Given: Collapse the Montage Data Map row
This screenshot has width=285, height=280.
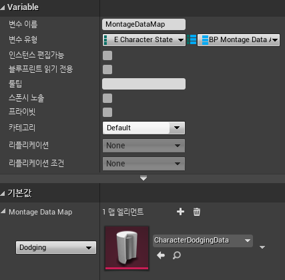Looking at the screenshot, I should tap(3, 211).
